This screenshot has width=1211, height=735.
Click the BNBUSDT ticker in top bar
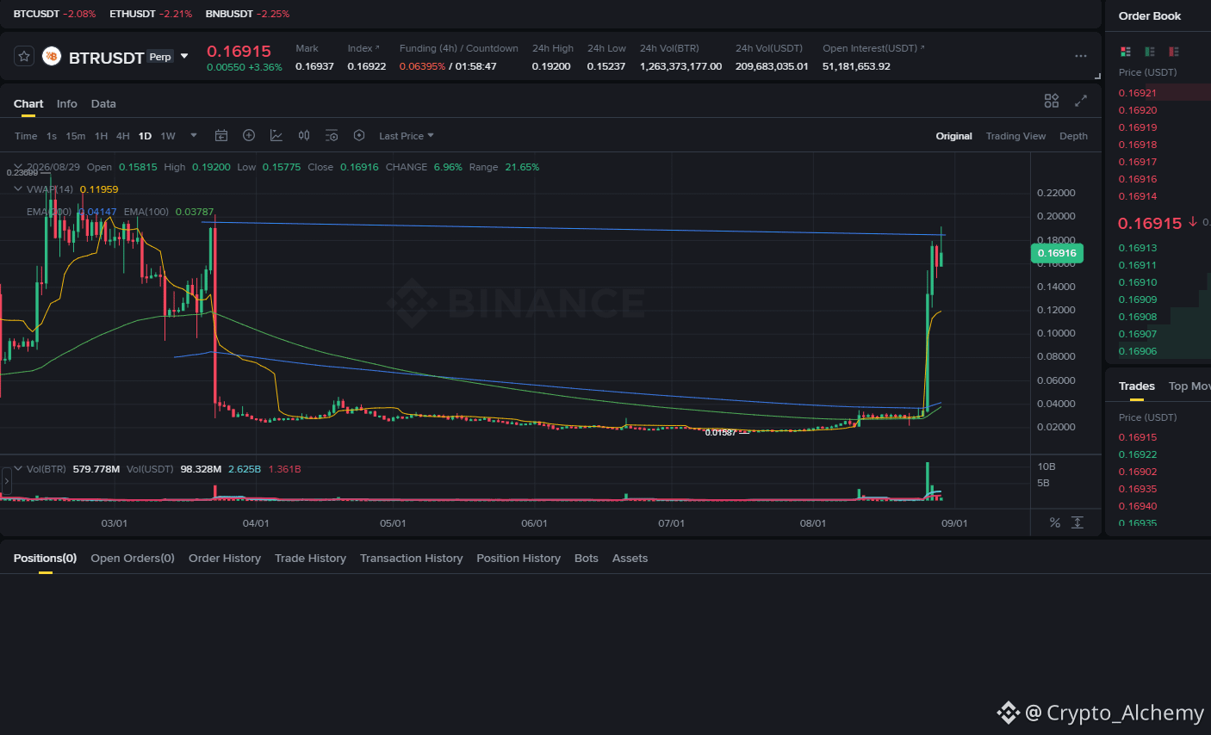tap(247, 14)
